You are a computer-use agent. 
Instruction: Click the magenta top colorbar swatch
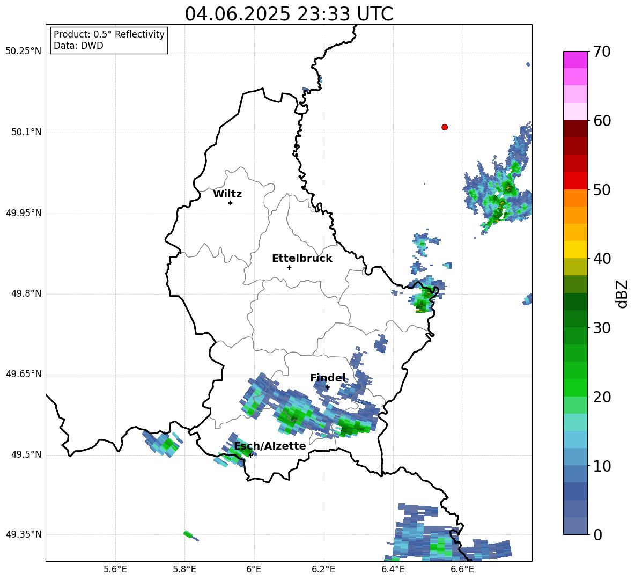[575, 60]
